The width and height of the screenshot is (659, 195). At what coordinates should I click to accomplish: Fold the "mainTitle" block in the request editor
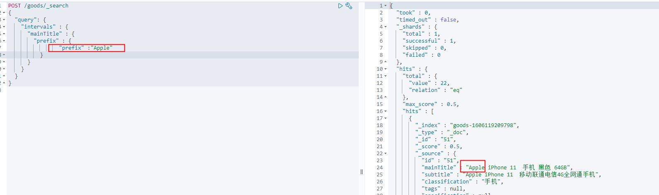(x=4, y=34)
